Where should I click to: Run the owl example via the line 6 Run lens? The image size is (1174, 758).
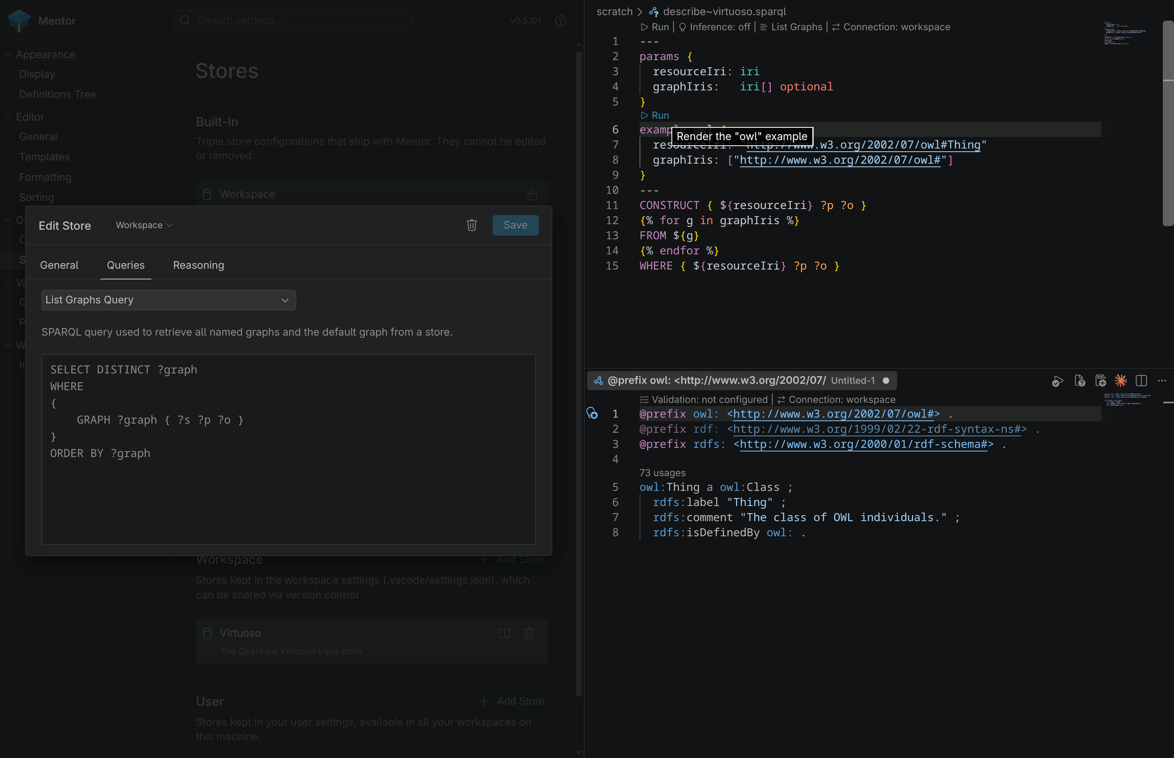[x=655, y=115]
